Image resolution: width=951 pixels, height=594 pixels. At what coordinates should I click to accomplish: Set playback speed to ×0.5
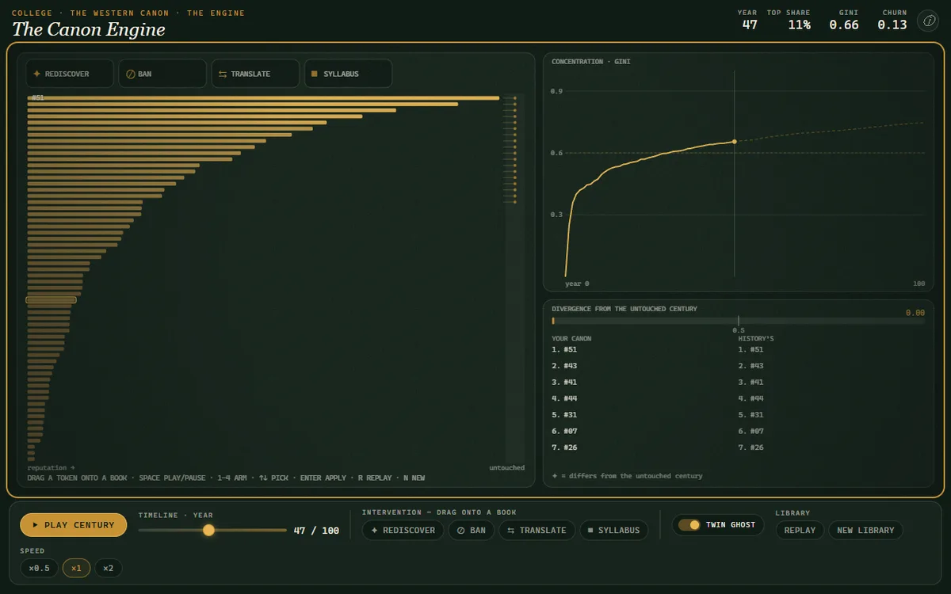(x=39, y=568)
